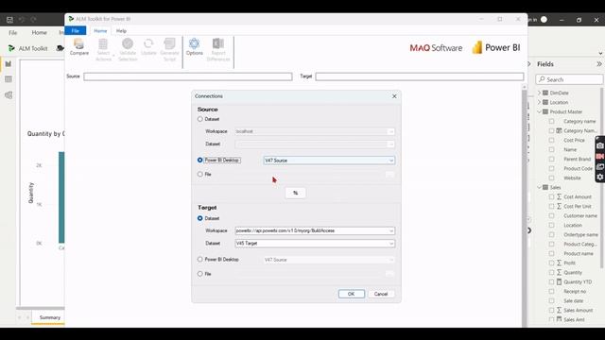Viewport: 605px width, 340px height.
Task: Click ALM Toolkit external tool in Power BI
Action: pyautogui.click(x=28, y=48)
